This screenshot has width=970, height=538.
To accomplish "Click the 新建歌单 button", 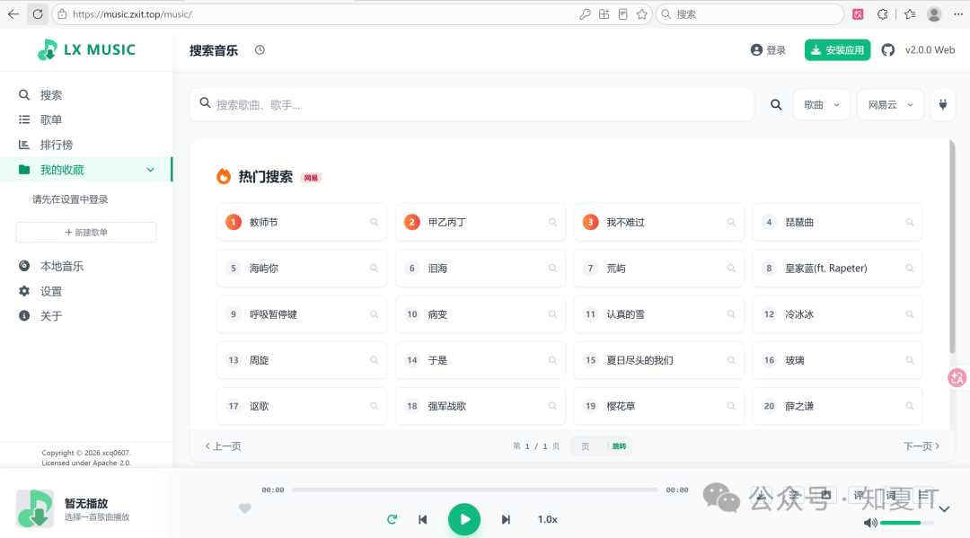I will tap(86, 232).
